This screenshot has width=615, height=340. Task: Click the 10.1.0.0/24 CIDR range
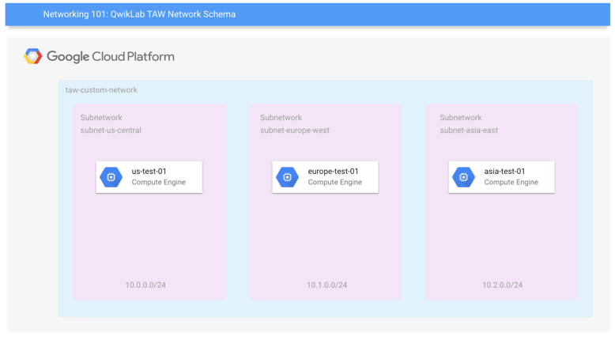coord(326,285)
